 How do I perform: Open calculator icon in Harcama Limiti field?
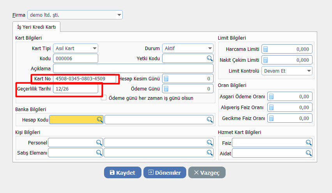[266, 49]
